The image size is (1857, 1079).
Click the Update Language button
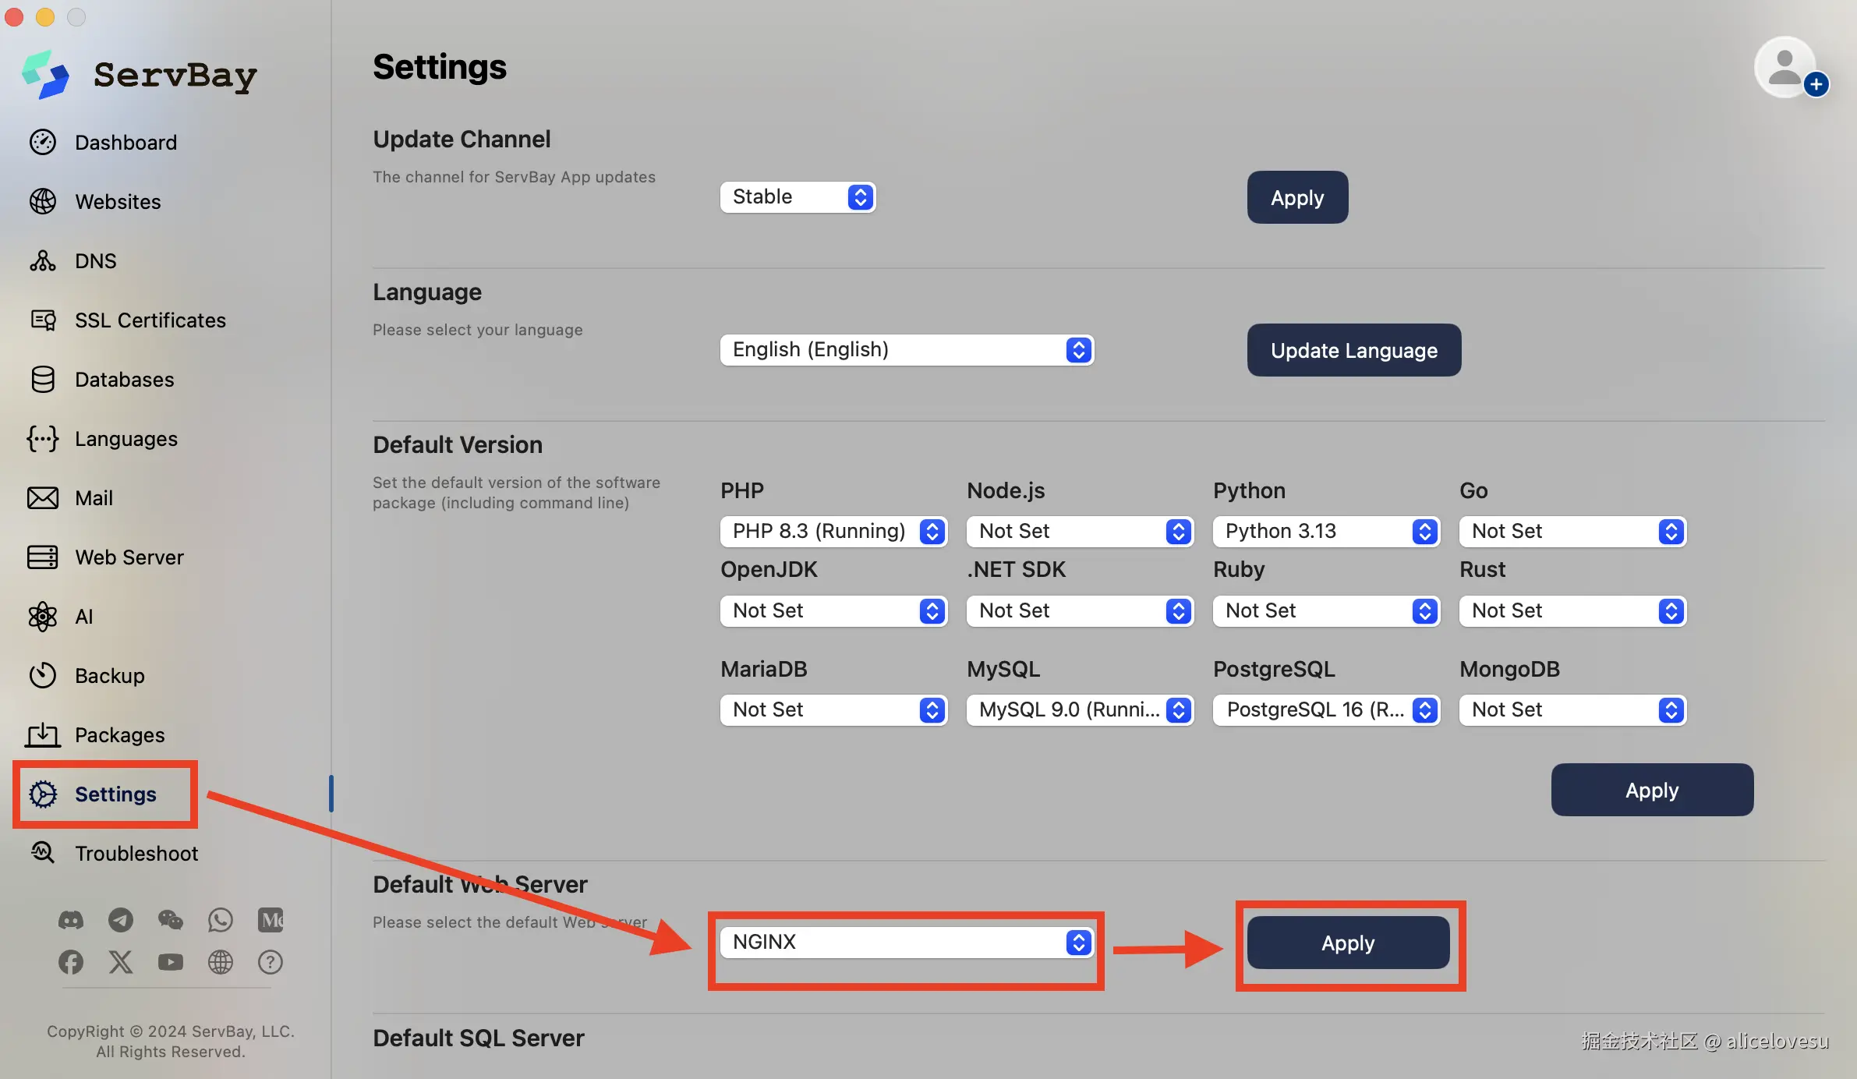click(1353, 351)
